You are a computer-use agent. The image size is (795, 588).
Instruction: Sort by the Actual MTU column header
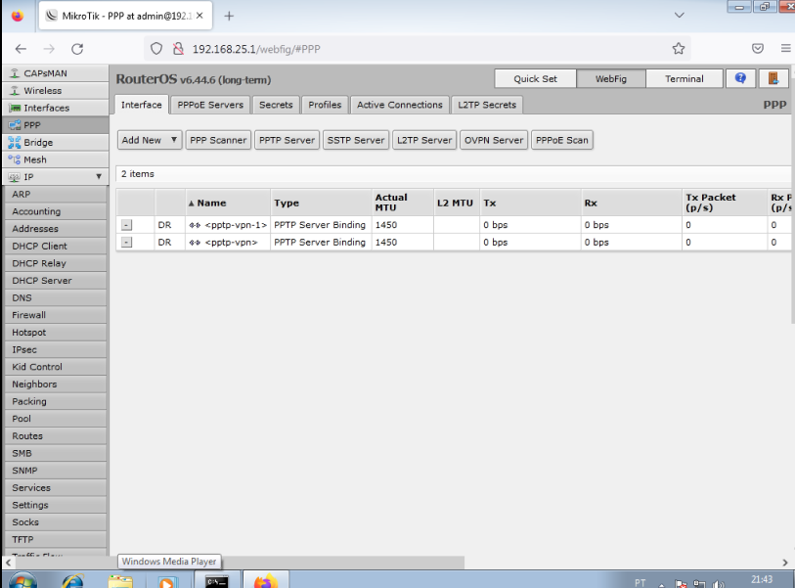click(x=403, y=203)
